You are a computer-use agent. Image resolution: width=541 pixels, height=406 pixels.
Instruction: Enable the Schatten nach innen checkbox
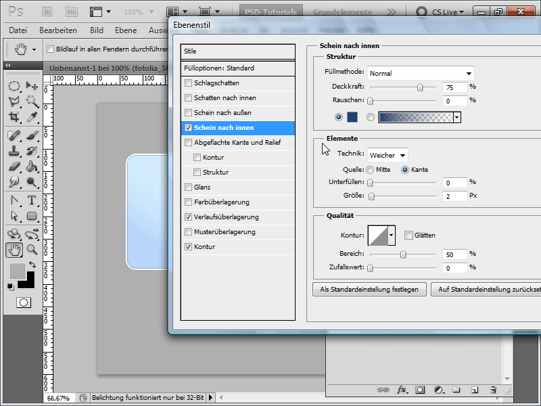point(188,97)
